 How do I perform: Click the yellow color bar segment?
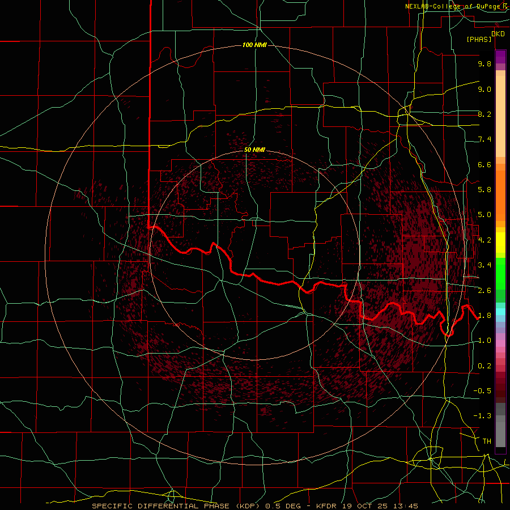click(500, 243)
